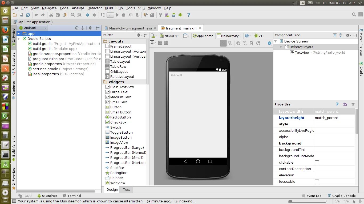Refresh the layout preview
The height and width of the screenshot is (204, 364).
[x=258, y=43]
